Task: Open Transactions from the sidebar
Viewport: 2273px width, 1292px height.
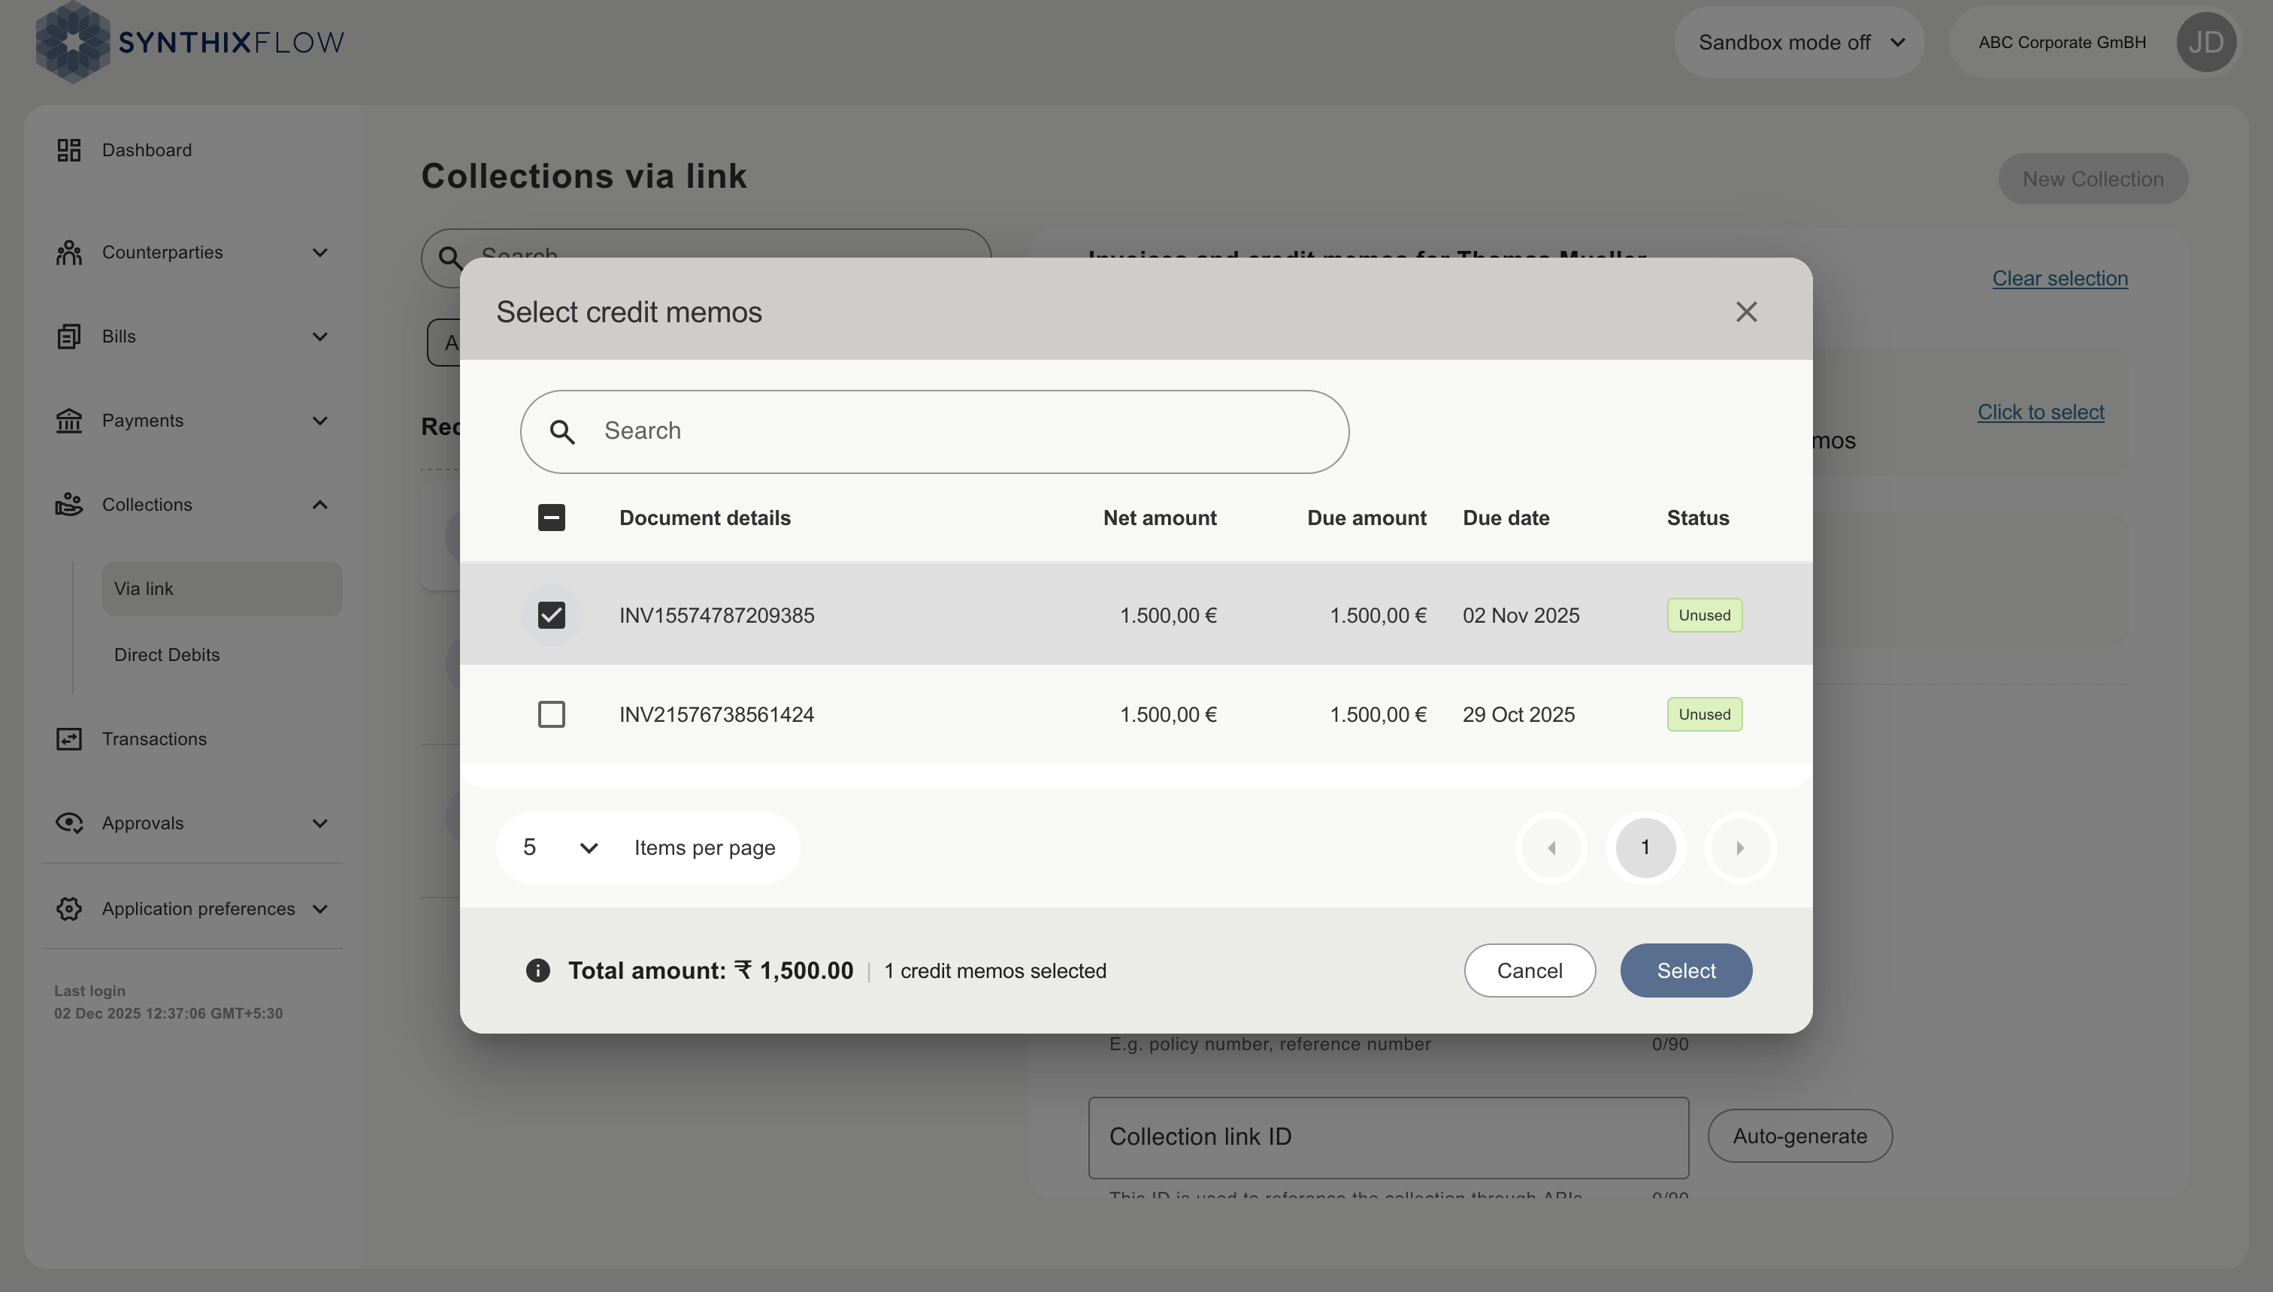Action: pyautogui.click(x=153, y=738)
